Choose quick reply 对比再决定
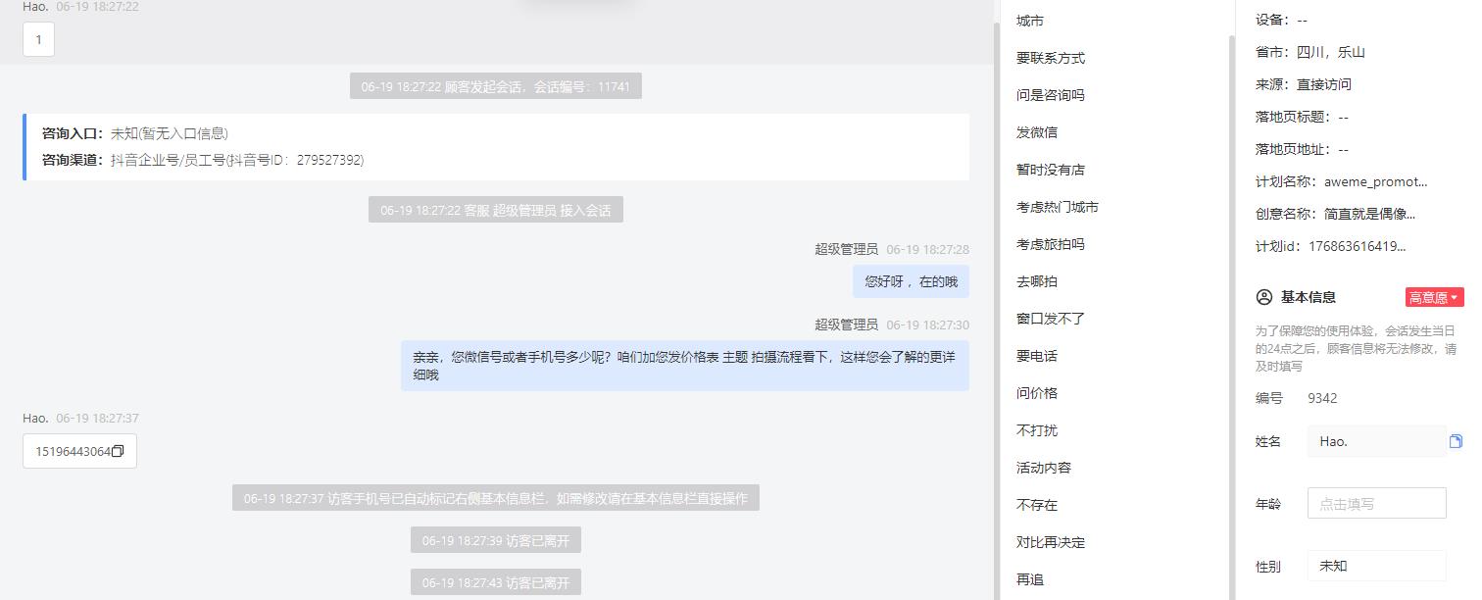Viewport: 1482px width, 600px height. coord(1051,542)
